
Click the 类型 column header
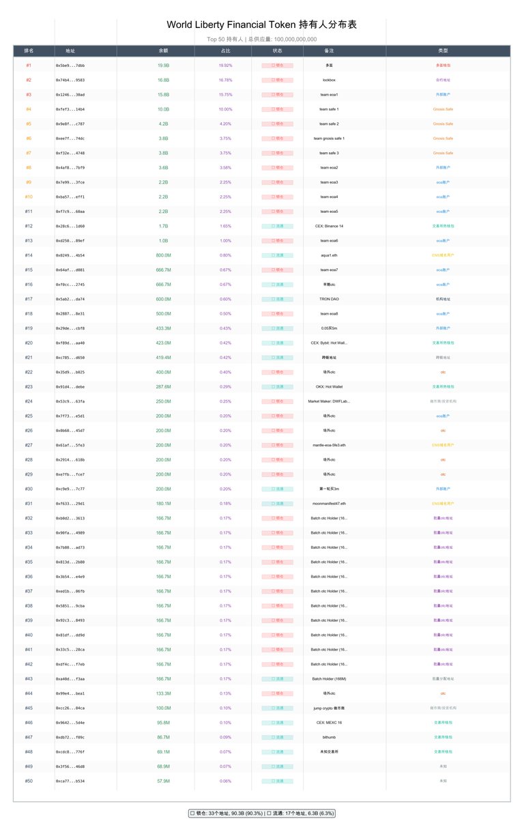(x=443, y=51)
